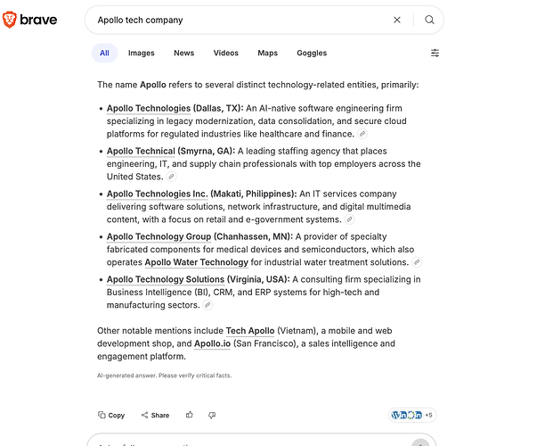This screenshot has width=553, height=446.
Task: Click the AI-generated answer disclaimer text
Action: (165, 376)
